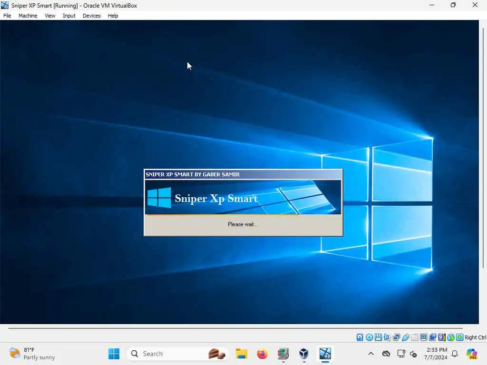Screen dimensions: 487x365
Task: Click the shared folders indicator icon
Action: pyautogui.click(x=415, y=337)
